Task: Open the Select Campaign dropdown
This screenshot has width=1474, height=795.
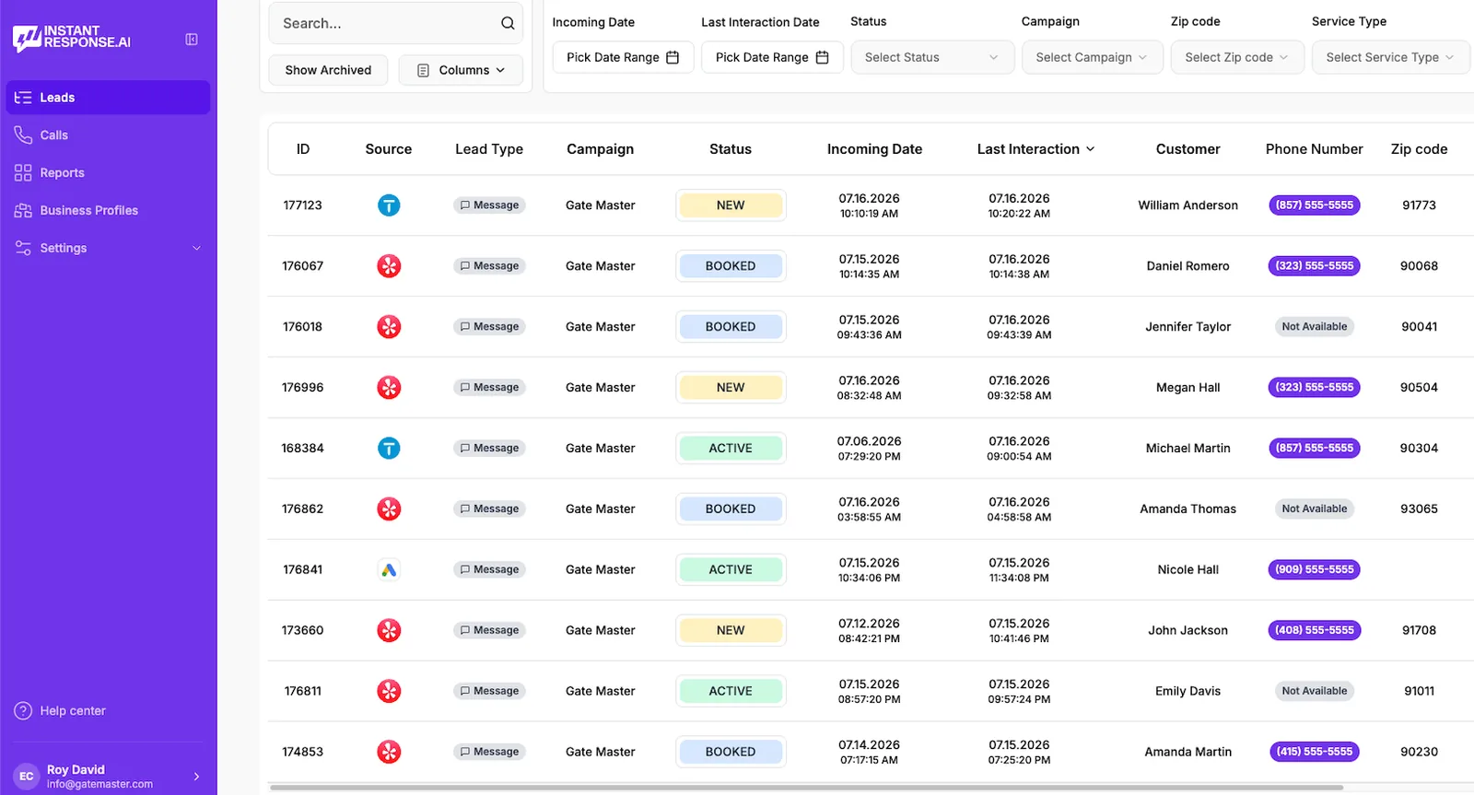Action: (x=1093, y=57)
